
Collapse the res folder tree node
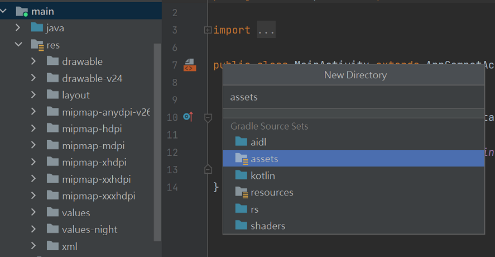click(18, 45)
